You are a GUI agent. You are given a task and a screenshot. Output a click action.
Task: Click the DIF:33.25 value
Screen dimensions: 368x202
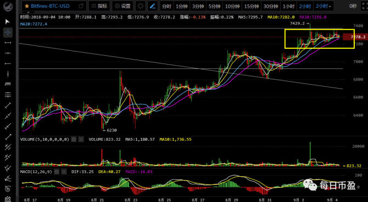[x=83, y=171]
